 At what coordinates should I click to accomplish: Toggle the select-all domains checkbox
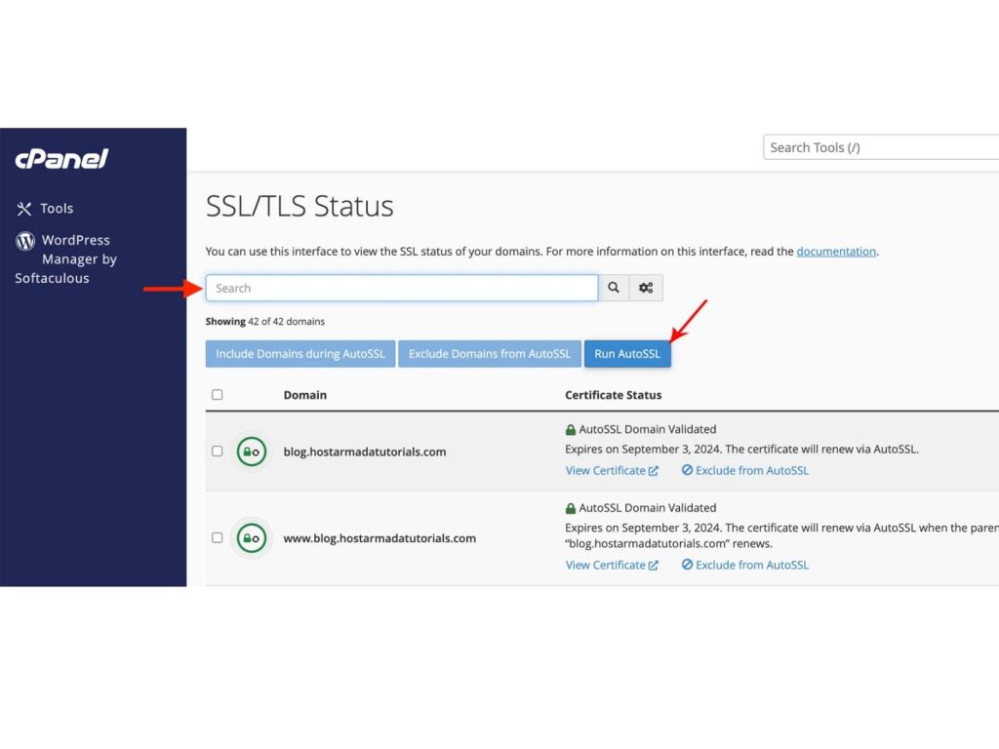click(x=218, y=395)
